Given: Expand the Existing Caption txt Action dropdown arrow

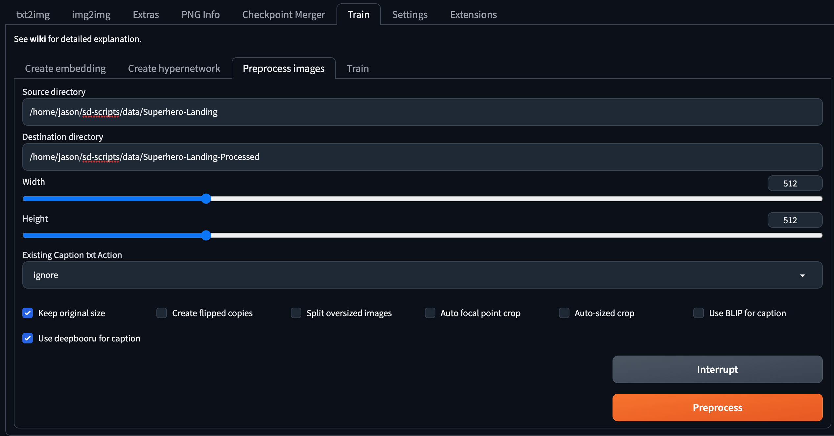Looking at the screenshot, I should coord(802,275).
